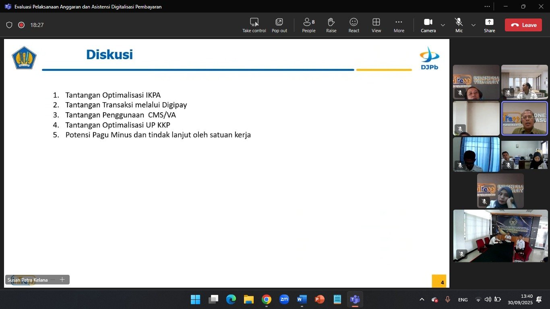Open PowerPoint from the taskbar

pyautogui.click(x=320, y=299)
